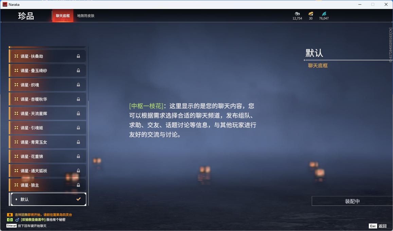Click the lock icon on 谪星·花重锦

[x=78, y=156]
